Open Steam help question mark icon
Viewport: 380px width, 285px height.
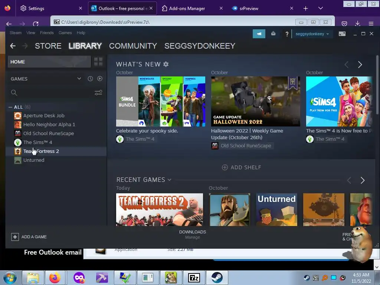(287, 34)
